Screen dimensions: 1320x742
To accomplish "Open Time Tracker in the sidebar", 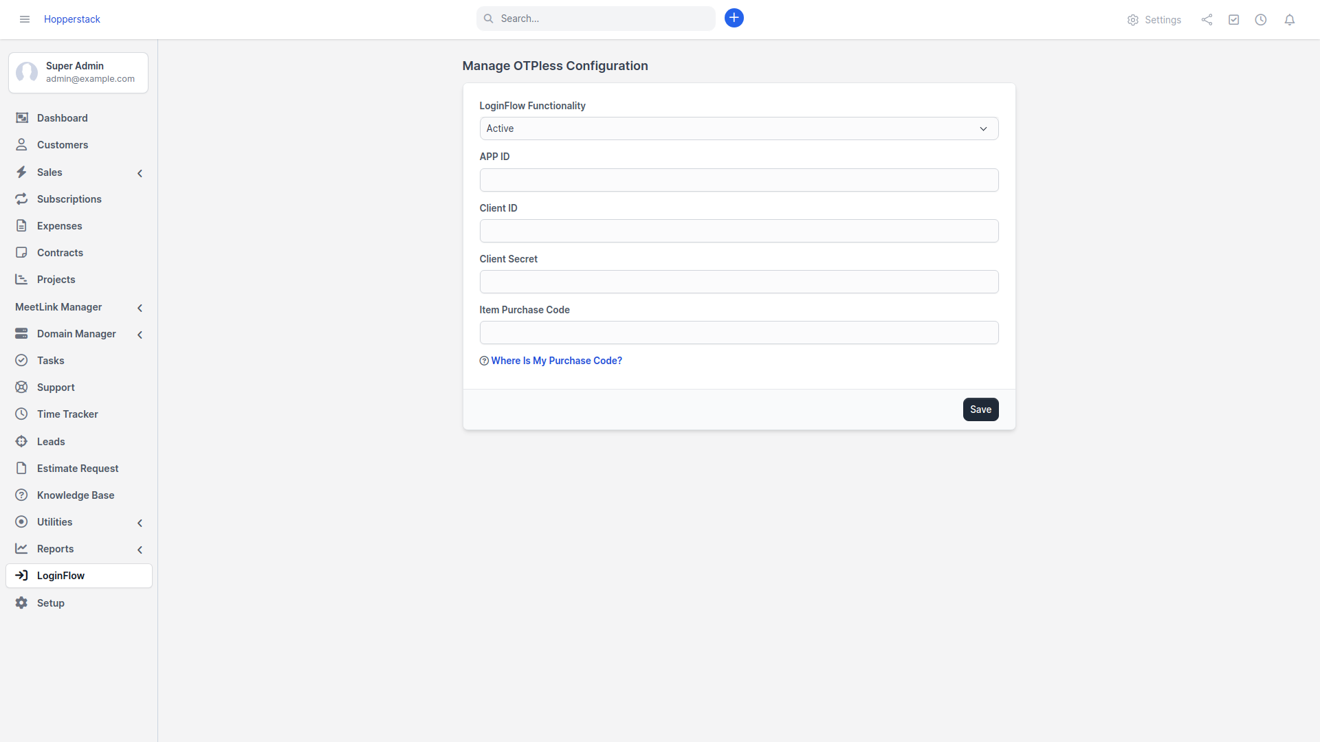I will coord(79,414).
